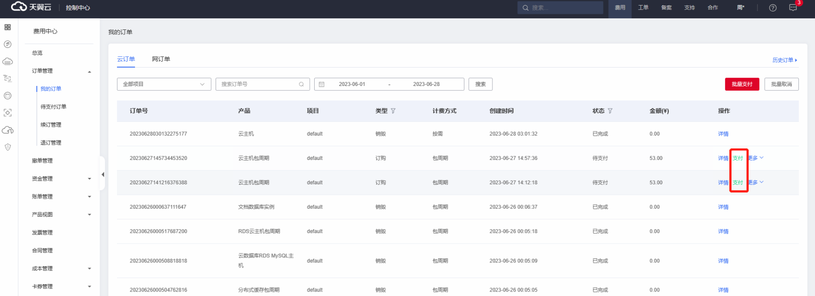This screenshot has height=296, width=815.
Task: Click the red 批量支付 button
Action: click(x=742, y=84)
